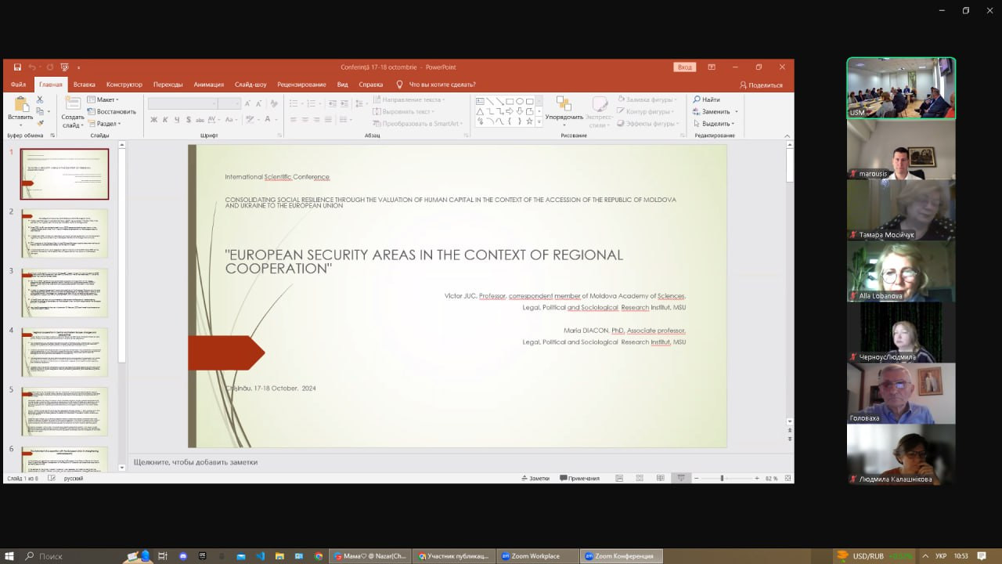Image resolution: width=1002 pixels, height=564 pixels.
Task: Click the Share (Поделиться) button
Action: click(761, 85)
